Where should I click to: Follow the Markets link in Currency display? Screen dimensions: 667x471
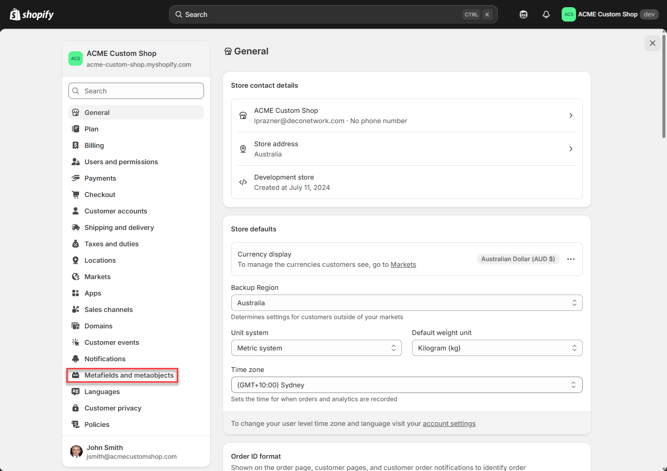coord(403,264)
